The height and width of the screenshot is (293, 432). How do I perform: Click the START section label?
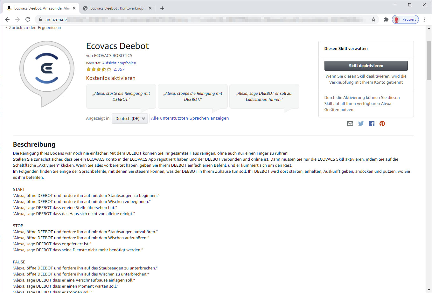click(x=19, y=190)
